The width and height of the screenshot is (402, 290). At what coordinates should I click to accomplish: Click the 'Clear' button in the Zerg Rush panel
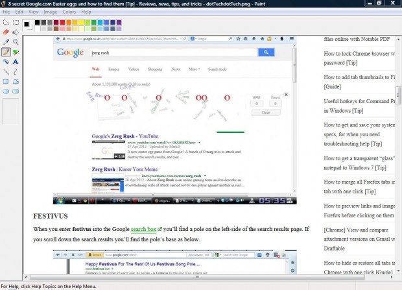point(266,113)
